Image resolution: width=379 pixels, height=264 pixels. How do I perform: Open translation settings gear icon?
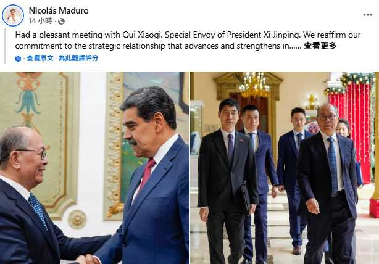click(x=18, y=59)
